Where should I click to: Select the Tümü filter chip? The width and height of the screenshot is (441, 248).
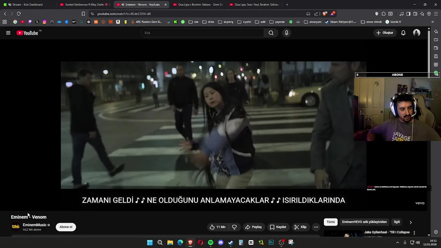pyautogui.click(x=331, y=222)
